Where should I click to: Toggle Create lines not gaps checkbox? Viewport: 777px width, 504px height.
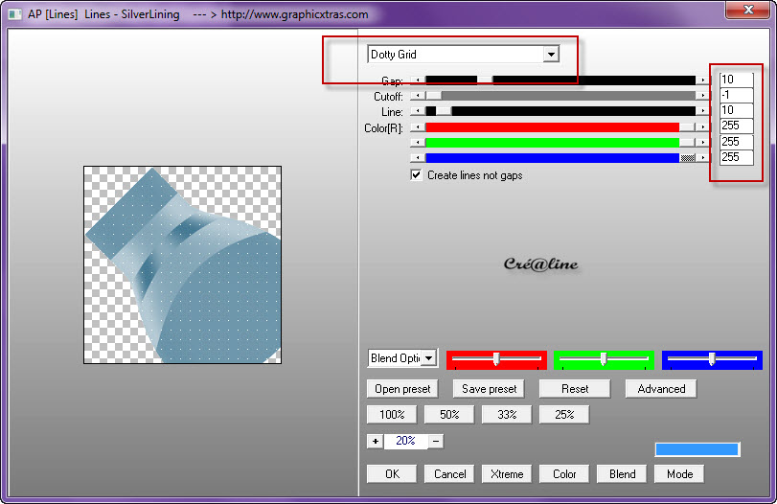coord(416,175)
